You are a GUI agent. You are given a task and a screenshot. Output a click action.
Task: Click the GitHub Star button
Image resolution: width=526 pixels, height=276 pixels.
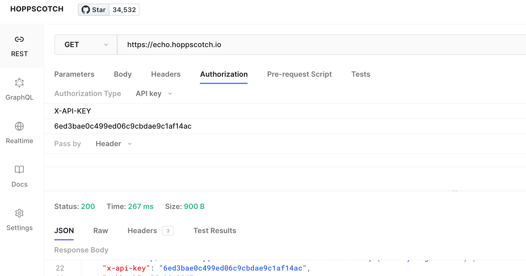tap(94, 10)
